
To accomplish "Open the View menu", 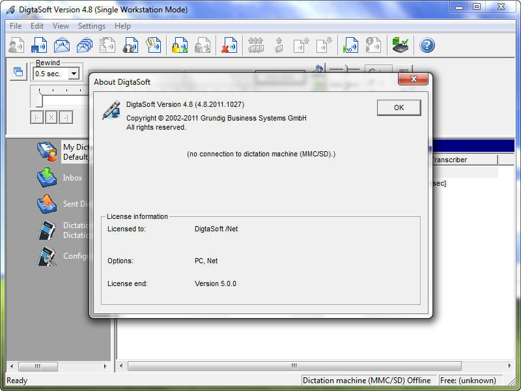I will click(x=61, y=26).
